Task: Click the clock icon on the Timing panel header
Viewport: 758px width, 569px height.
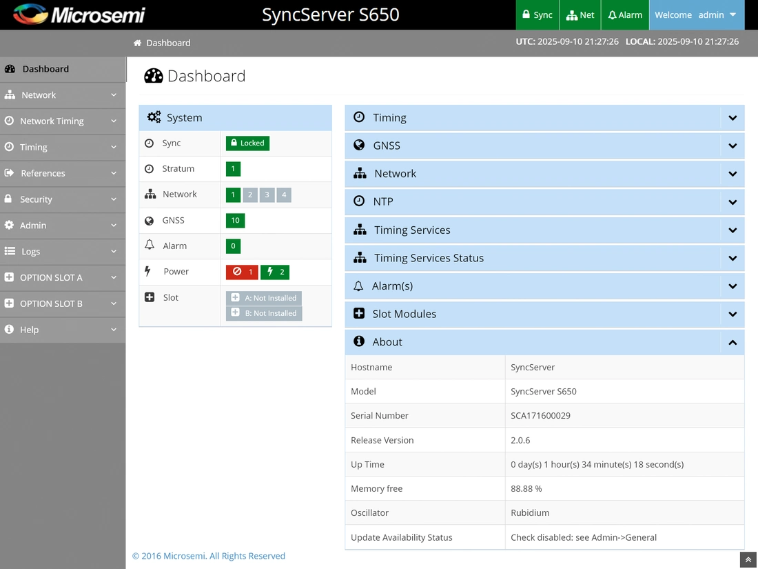Action: pos(359,117)
